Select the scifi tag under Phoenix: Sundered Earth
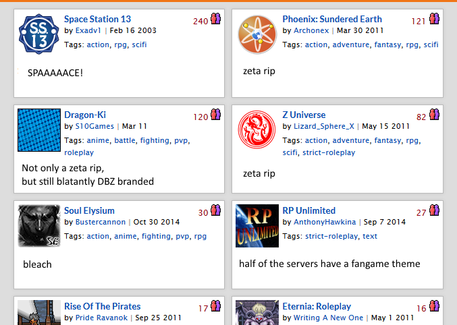This screenshot has width=457, height=325. point(431,45)
